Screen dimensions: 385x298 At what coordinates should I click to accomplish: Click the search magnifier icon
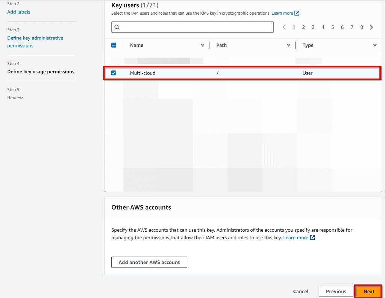click(x=117, y=27)
